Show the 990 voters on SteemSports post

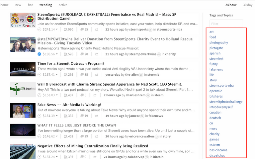(68, 30)
